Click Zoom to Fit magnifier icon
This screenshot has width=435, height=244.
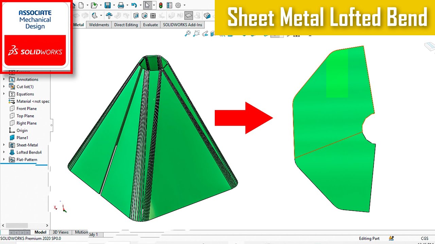(188, 34)
